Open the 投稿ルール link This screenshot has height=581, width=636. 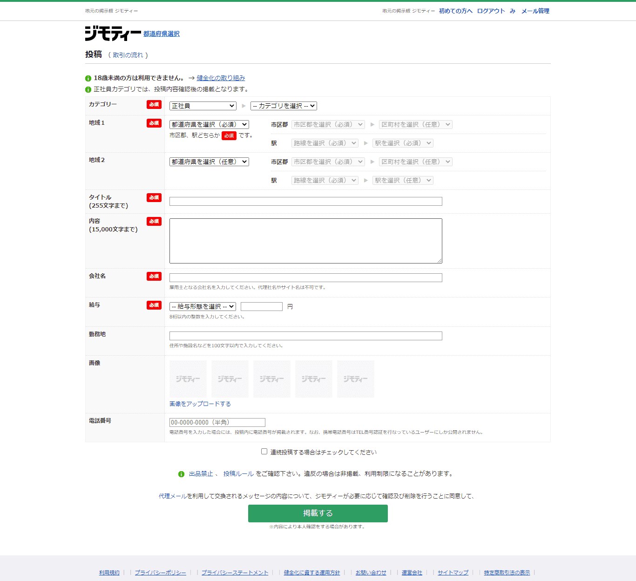tap(238, 474)
